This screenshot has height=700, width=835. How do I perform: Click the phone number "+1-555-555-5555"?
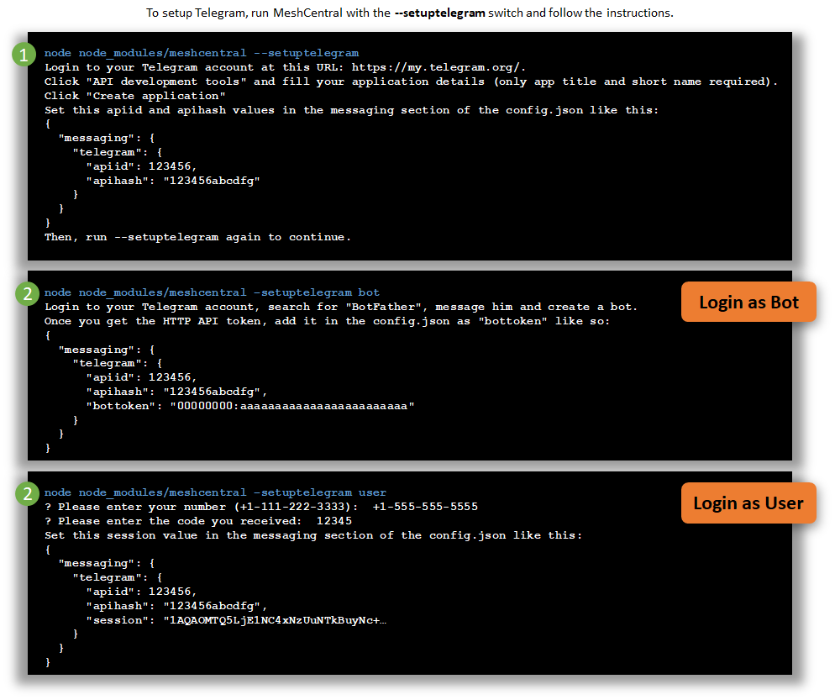pos(425,507)
